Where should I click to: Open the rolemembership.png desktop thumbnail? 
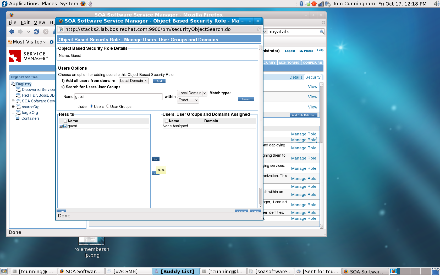point(92,240)
